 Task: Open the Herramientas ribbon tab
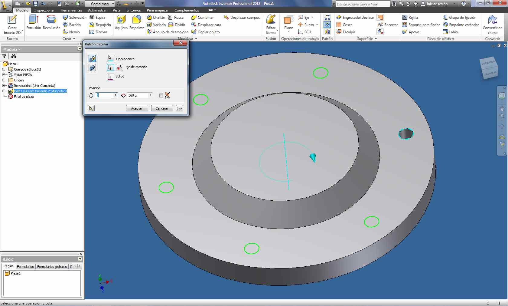point(71,10)
